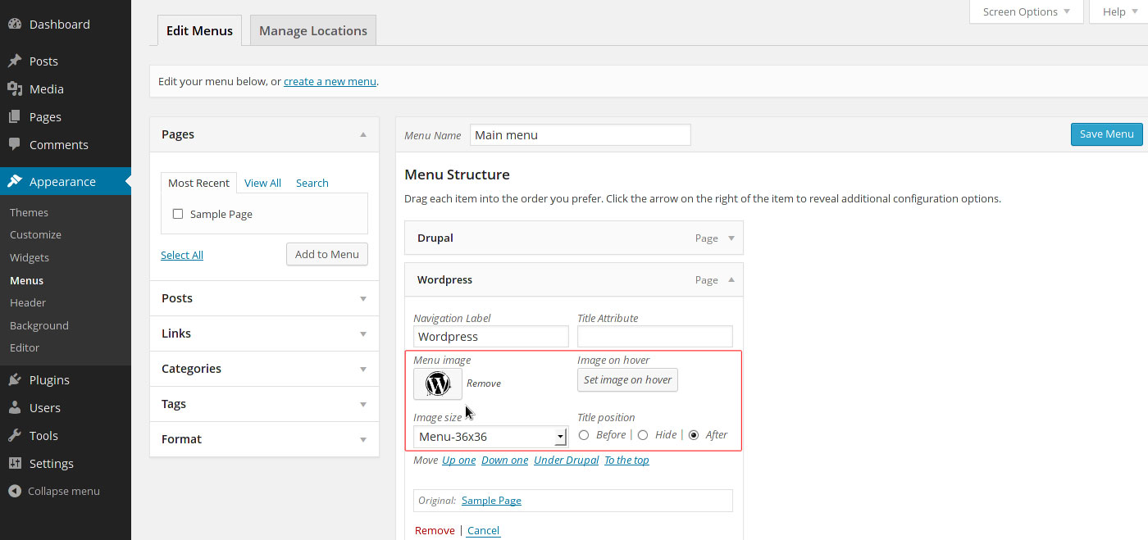Check the Sample Page checkbox
This screenshot has height=540, width=1148.
pyautogui.click(x=177, y=213)
